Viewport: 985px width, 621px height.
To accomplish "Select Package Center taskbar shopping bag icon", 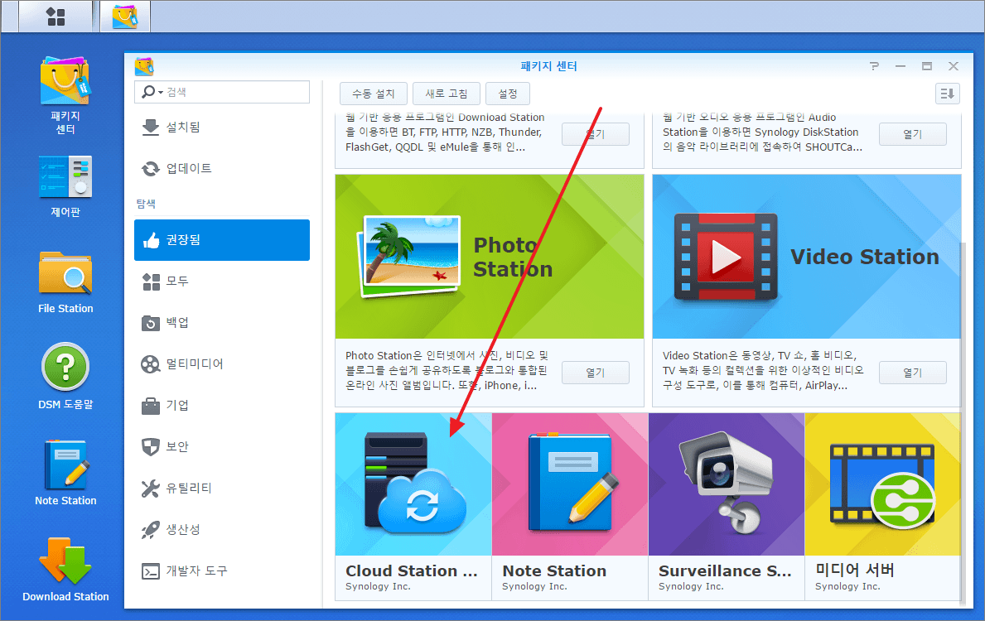I will [125, 17].
